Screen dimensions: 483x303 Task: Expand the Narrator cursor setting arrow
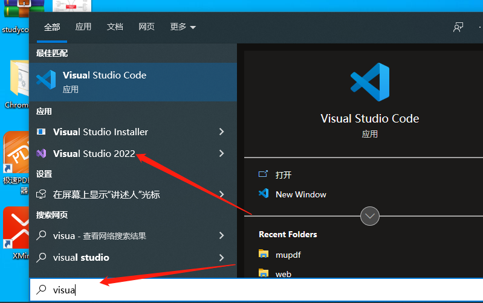(221, 194)
